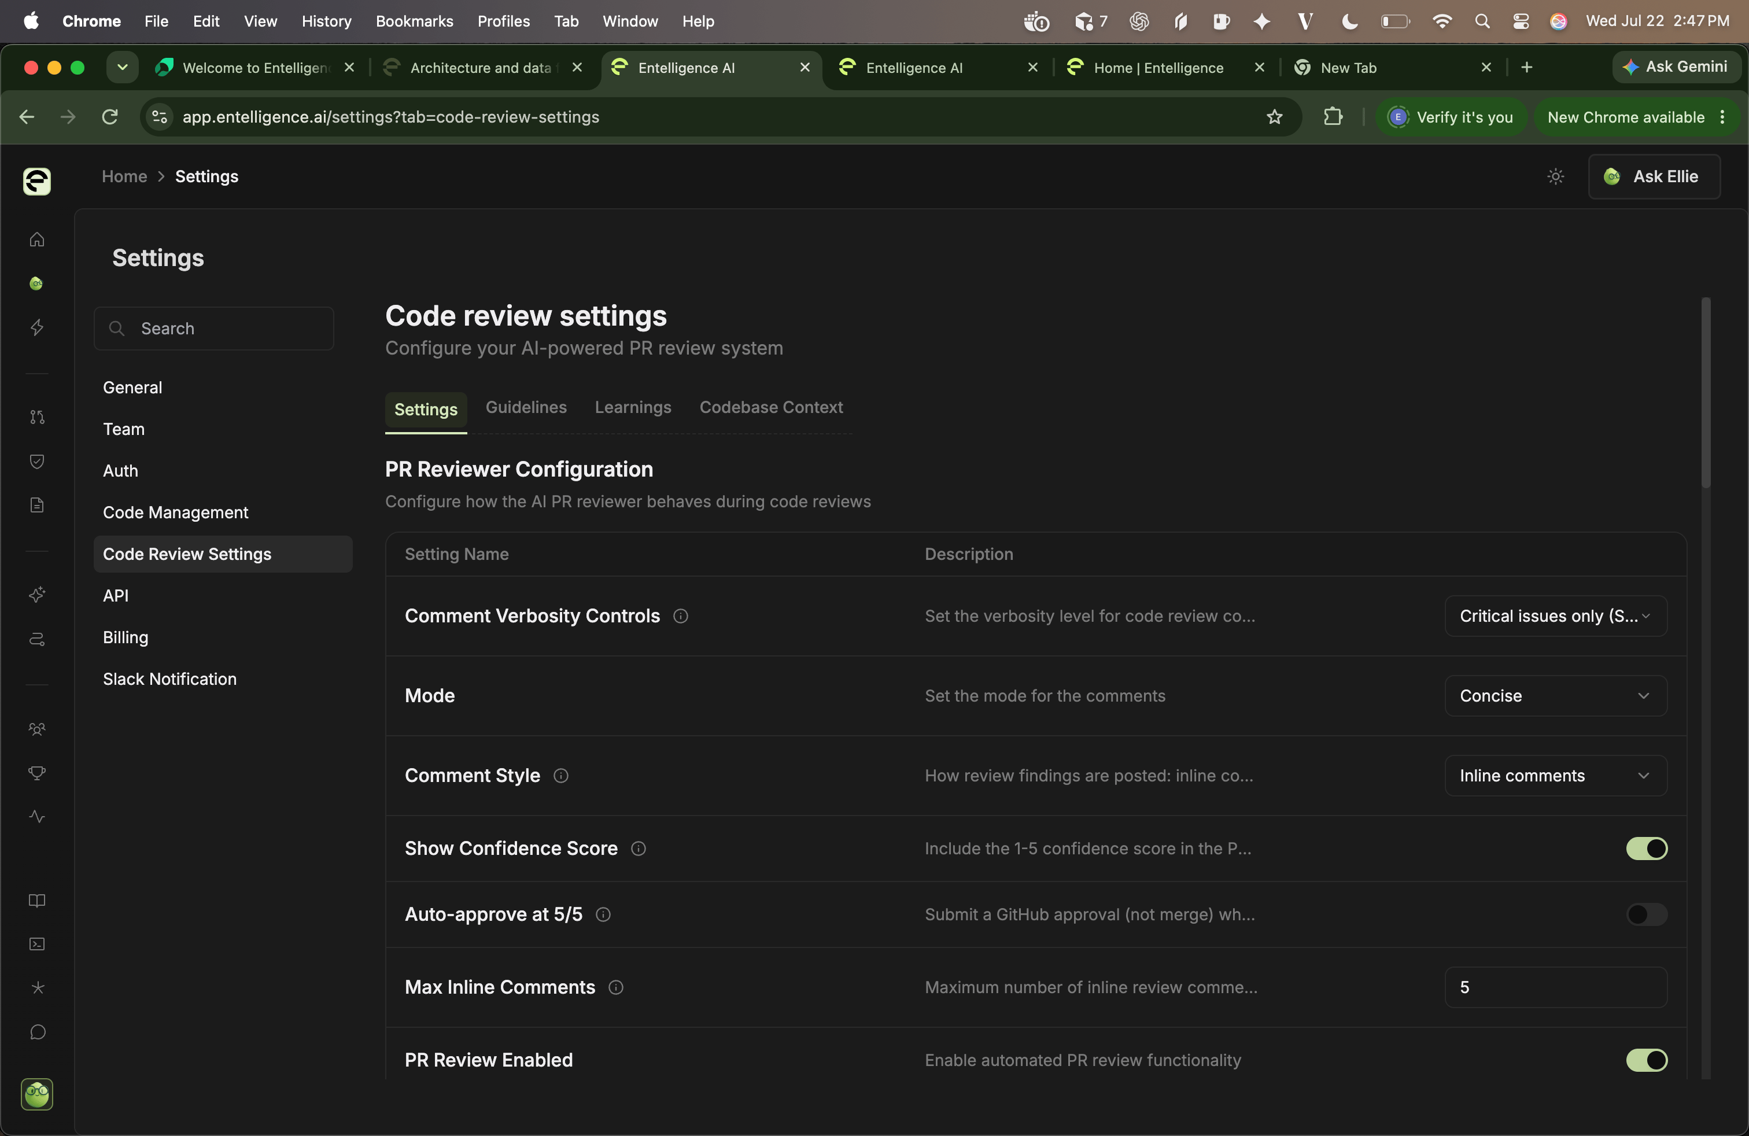Open the Mode dropdown showing Concise

[1555, 696]
